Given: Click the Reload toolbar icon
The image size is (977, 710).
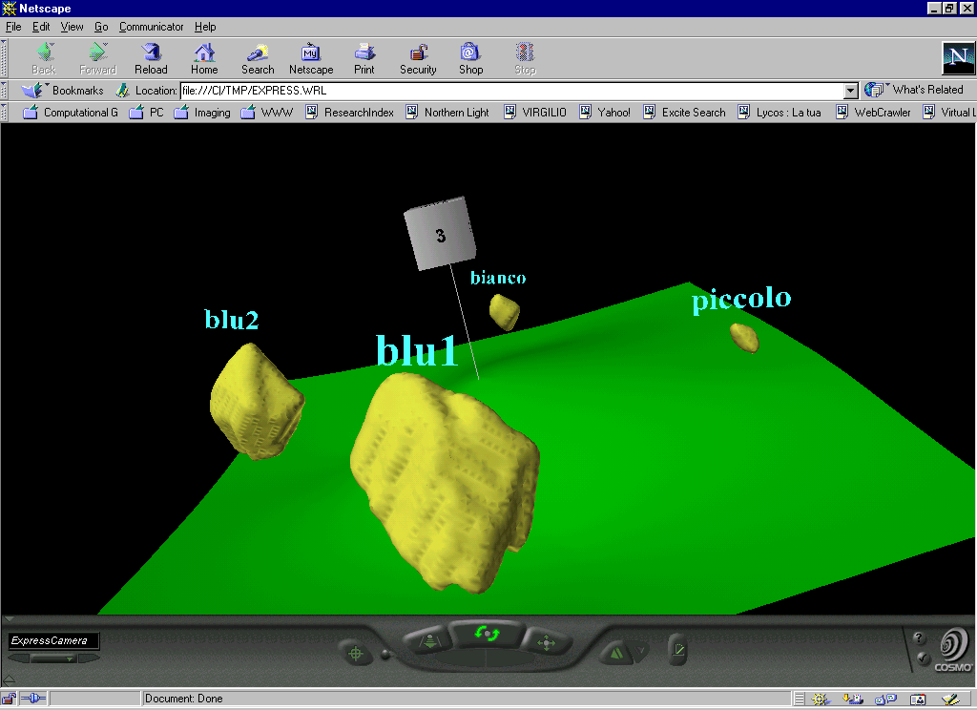Looking at the screenshot, I should (x=151, y=58).
